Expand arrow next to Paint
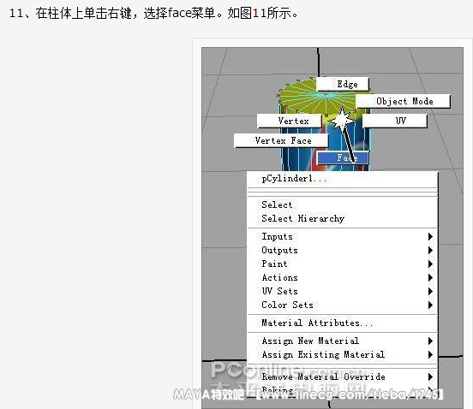This screenshot has height=409, width=473. pos(430,264)
